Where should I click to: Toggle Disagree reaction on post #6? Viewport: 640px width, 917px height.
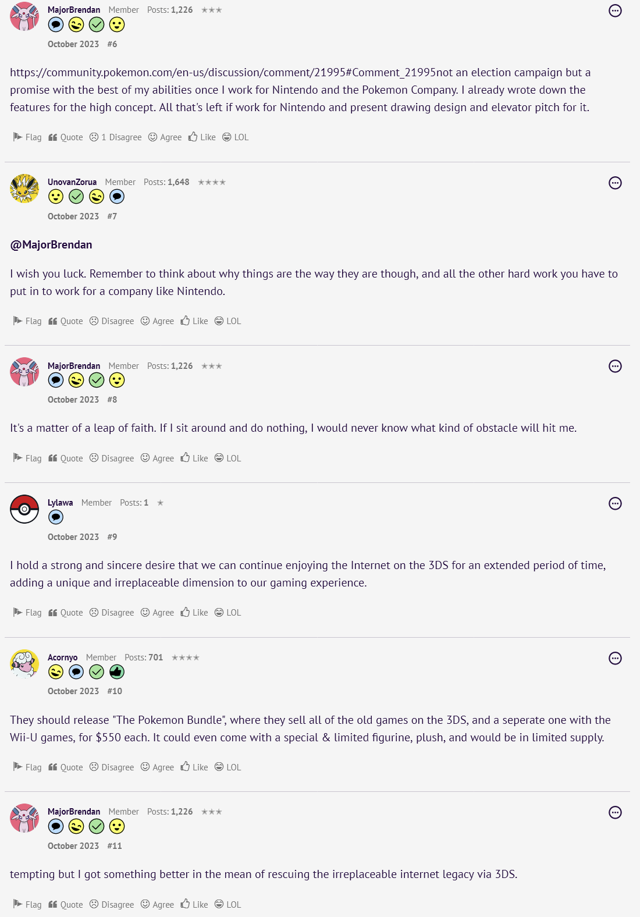(115, 137)
